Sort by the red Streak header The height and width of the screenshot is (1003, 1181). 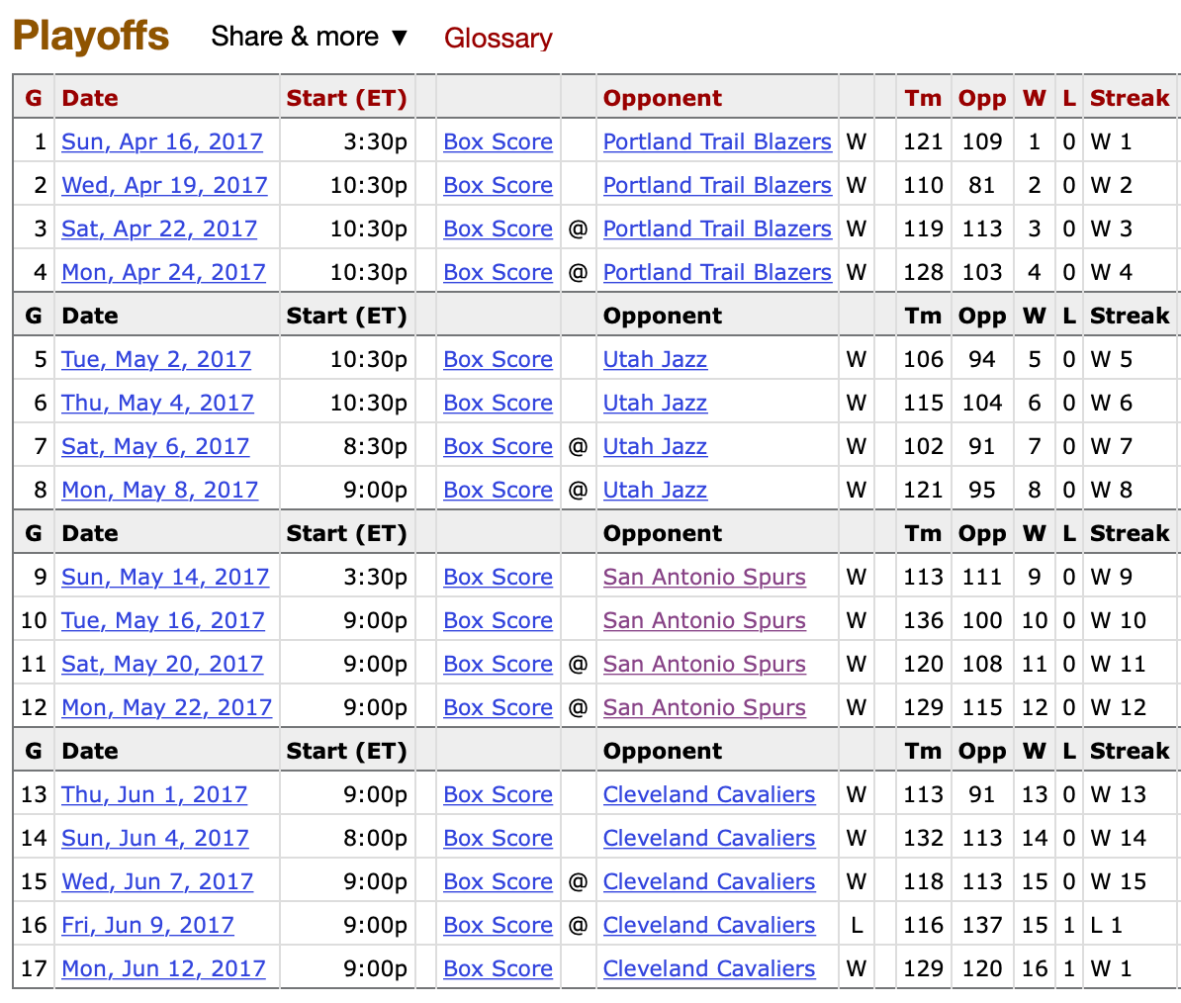pos(1130,98)
